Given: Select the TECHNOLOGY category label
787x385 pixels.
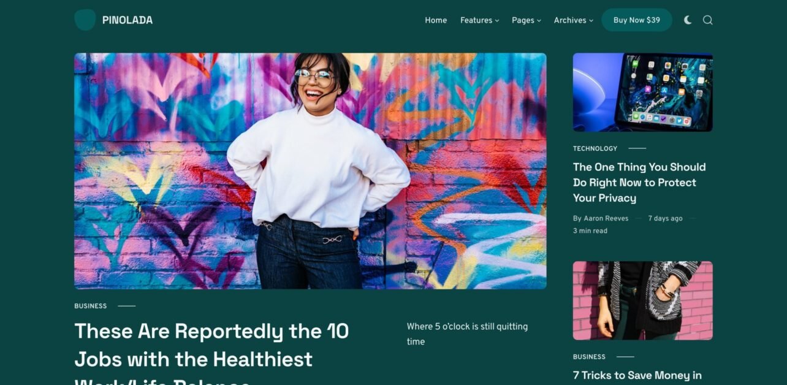Looking at the screenshot, I should (595, 148).
